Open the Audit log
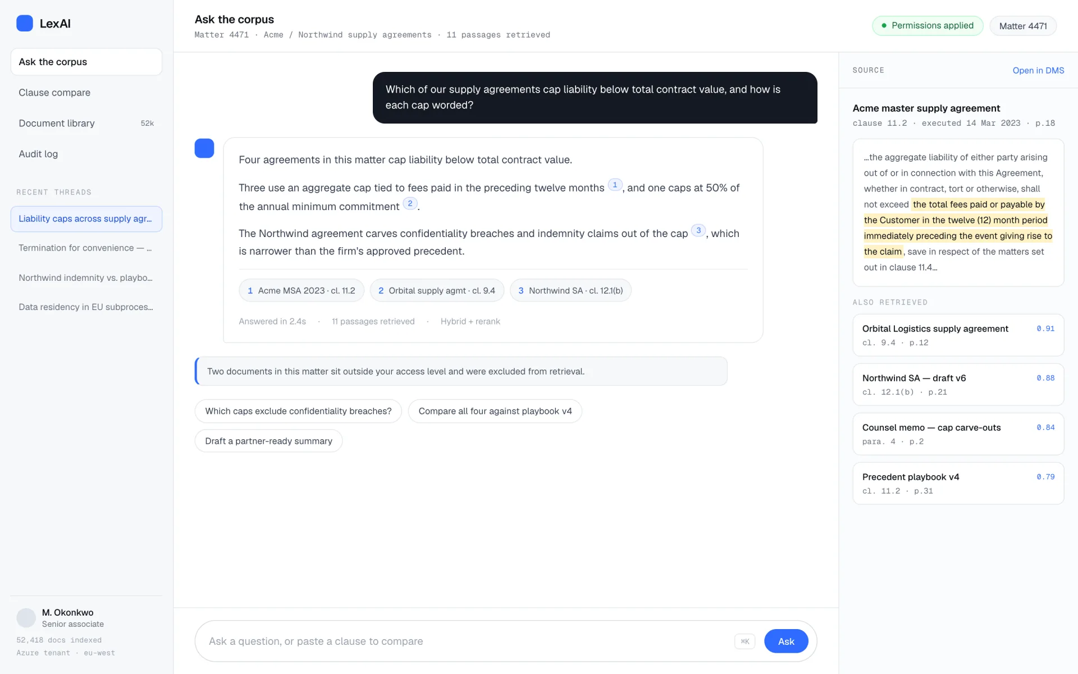 point(86,154)
